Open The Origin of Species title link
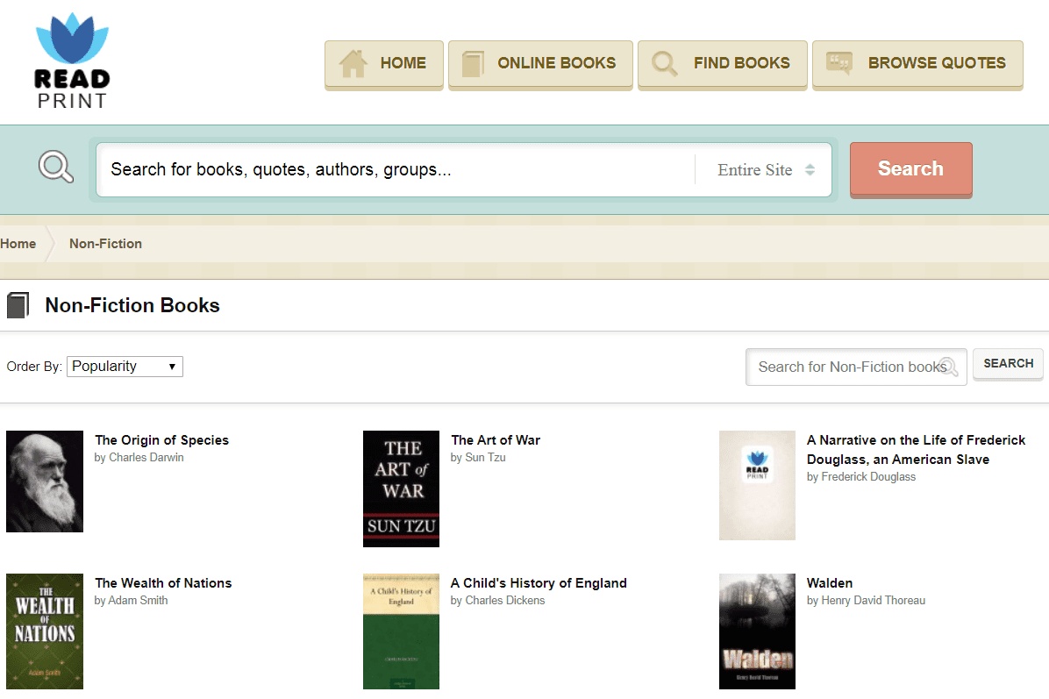Image resolution: width=1049 pixels, height=699 pixels. coord(161,440)
